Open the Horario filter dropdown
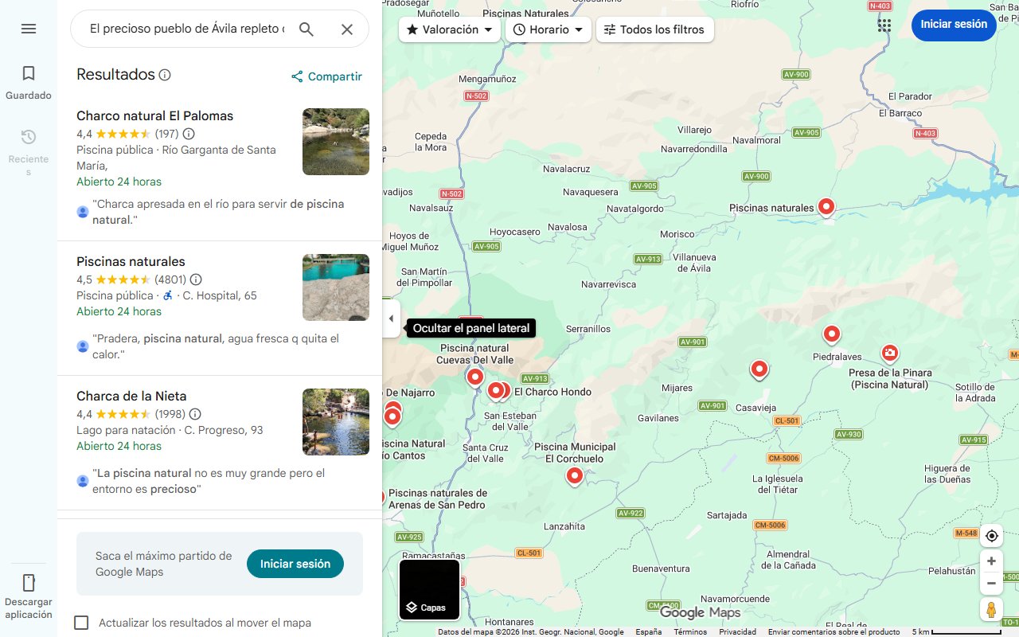 tap(548, 29)
